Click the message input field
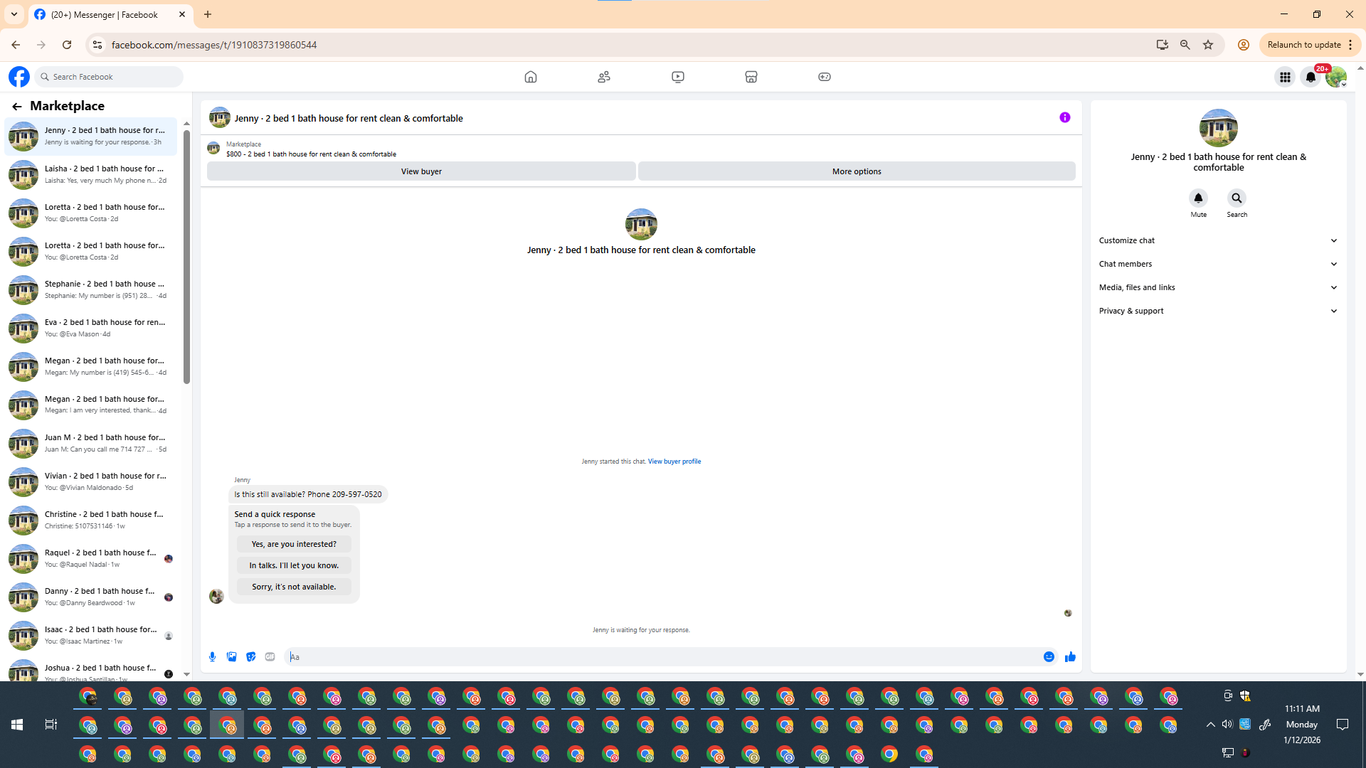 tap(662, 657)
